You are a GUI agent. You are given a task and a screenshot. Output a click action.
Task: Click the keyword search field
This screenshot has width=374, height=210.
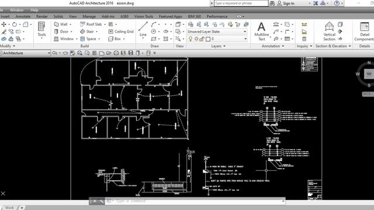(x=241, y=3)
